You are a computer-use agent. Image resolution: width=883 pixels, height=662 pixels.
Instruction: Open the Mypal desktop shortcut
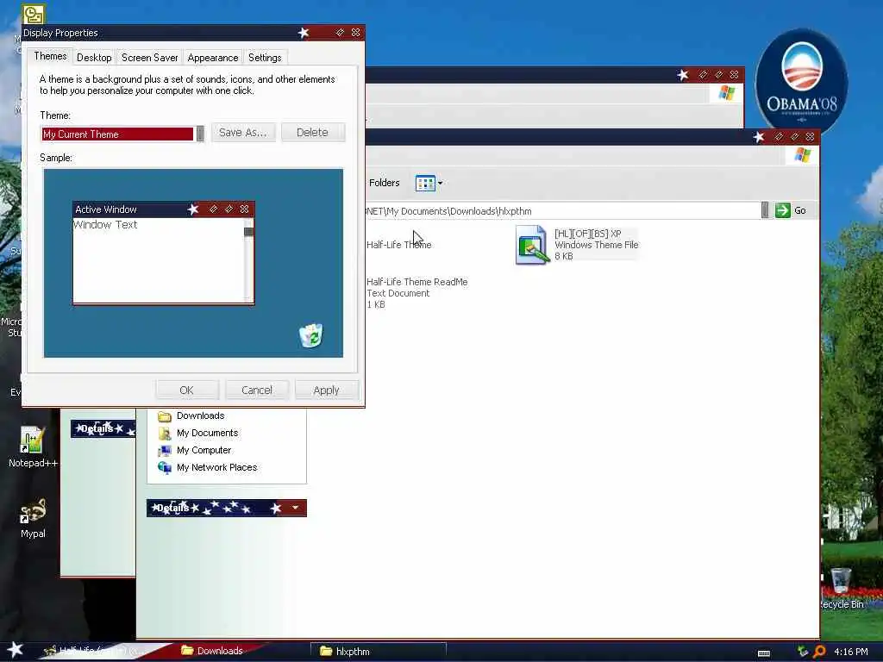pyautogui.click(x=33, y=518)
